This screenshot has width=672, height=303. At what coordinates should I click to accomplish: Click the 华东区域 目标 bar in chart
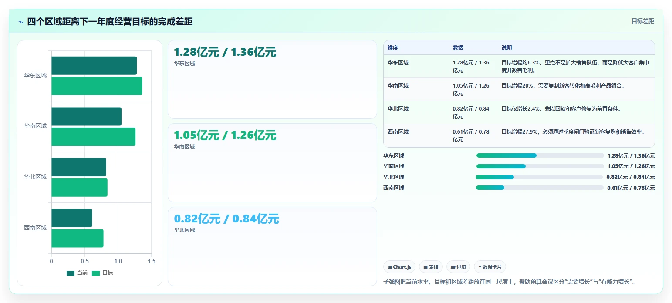(x=97, y=86)
